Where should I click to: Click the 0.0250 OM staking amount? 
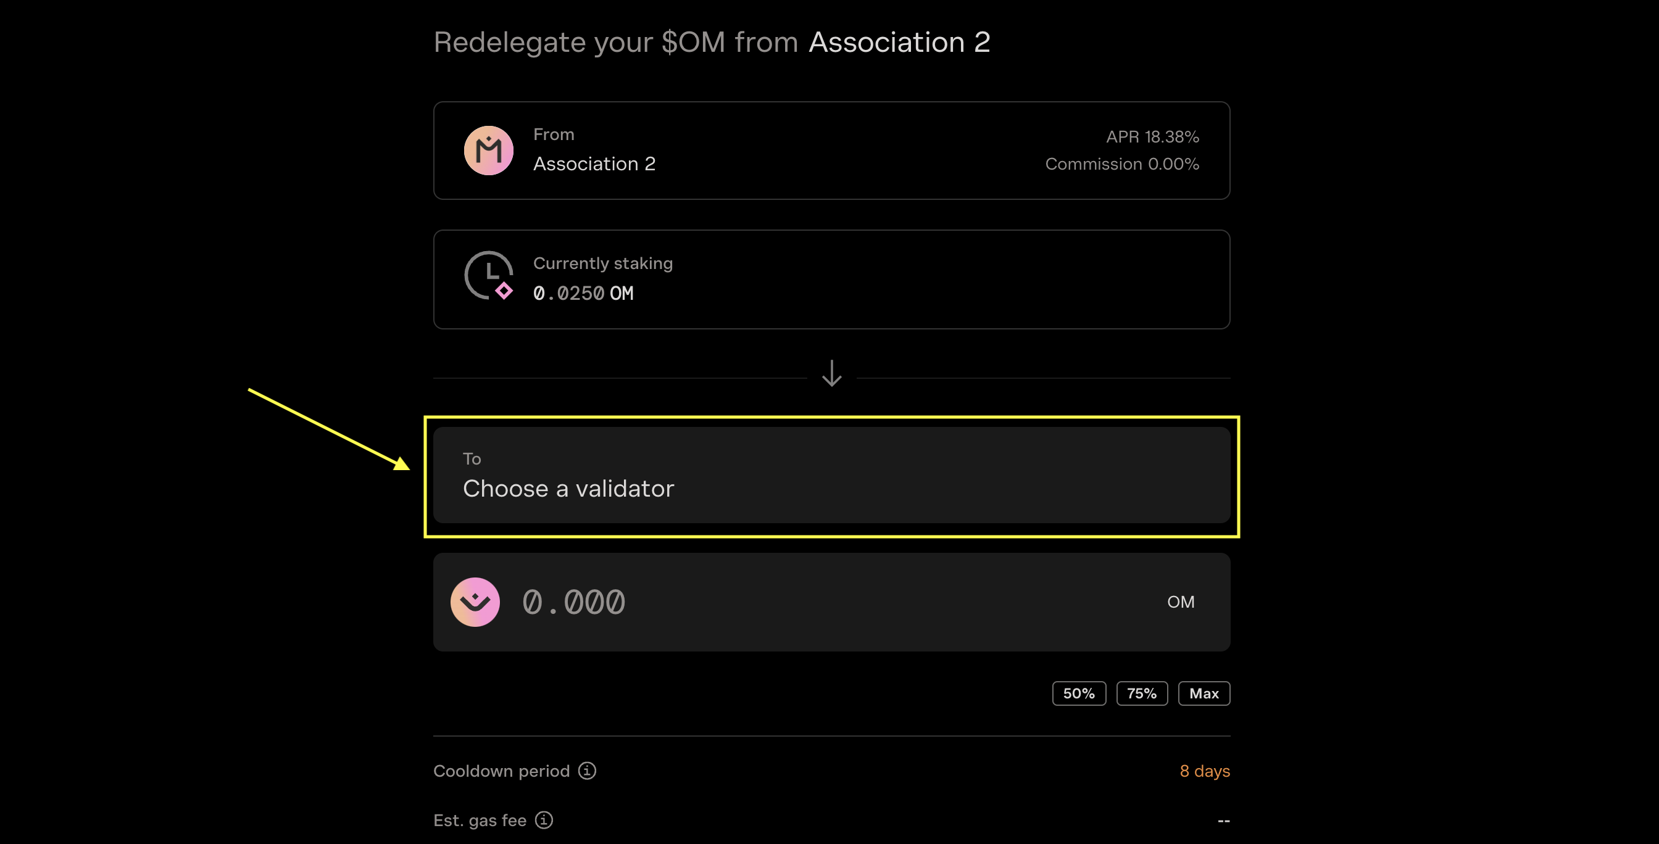pyautogui.click(x=583, y=294)
